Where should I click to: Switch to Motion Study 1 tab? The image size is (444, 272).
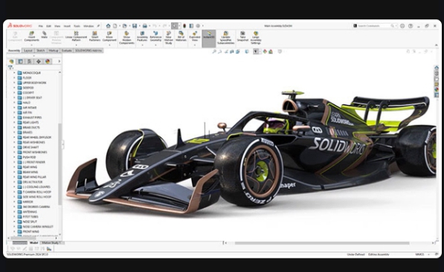(52, 243)
